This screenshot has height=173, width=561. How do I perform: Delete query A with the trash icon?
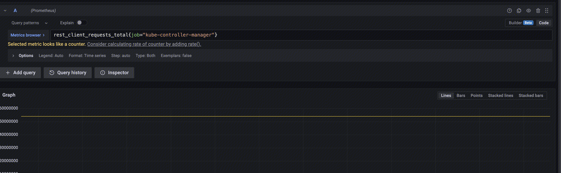pos(538,11)
